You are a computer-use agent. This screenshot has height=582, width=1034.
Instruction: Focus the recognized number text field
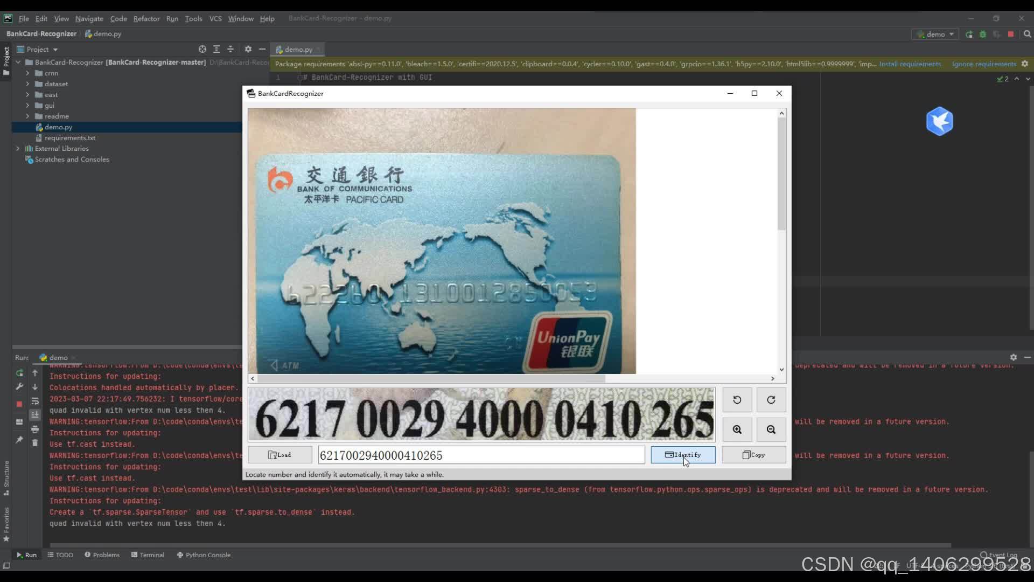coord(481,455)
